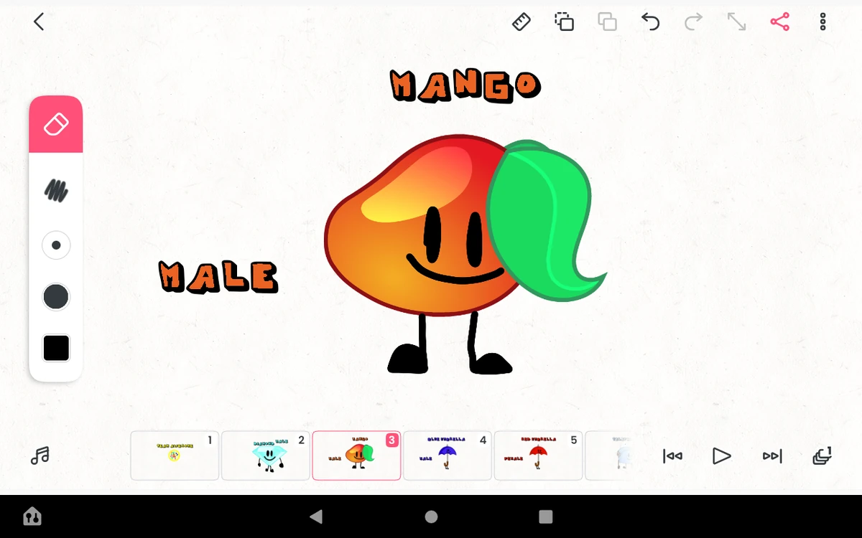Screen dimensions: 862x538
Task: Select the Brush tool
Action: (56, 191)
